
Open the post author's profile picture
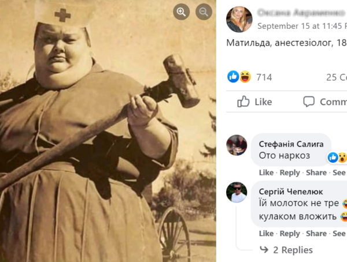pyautogui.click(x=239, y=19)
